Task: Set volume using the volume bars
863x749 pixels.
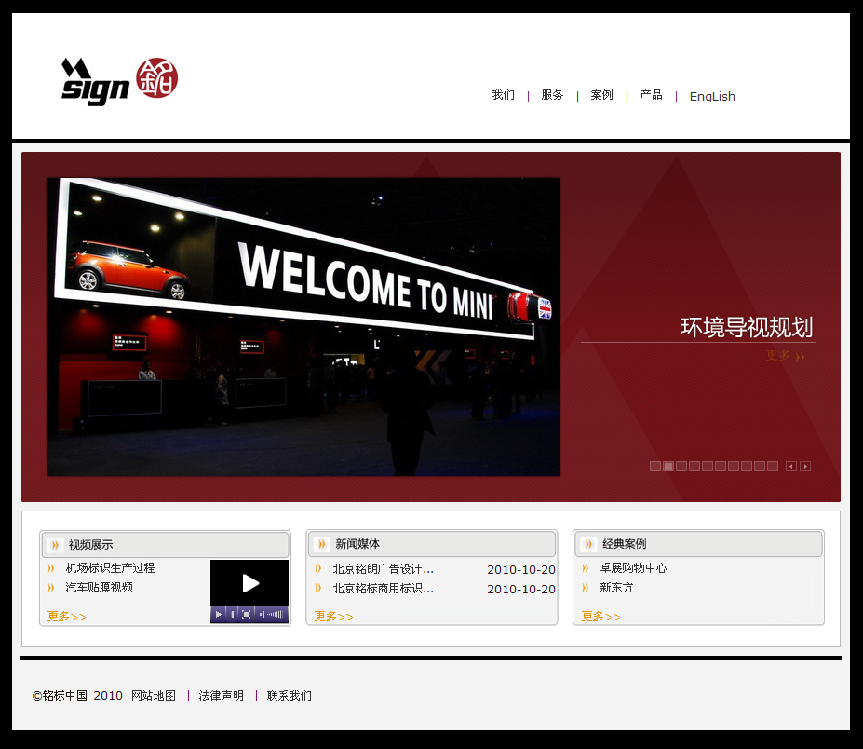Action: click(x=276, y=614)
